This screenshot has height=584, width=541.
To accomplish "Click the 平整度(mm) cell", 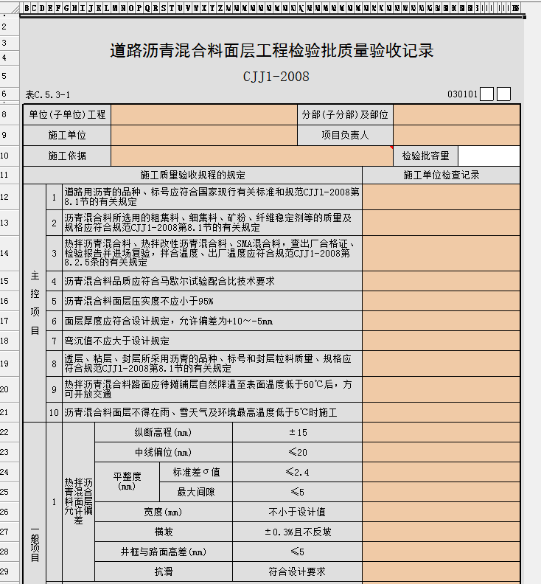I will (127, 482).
